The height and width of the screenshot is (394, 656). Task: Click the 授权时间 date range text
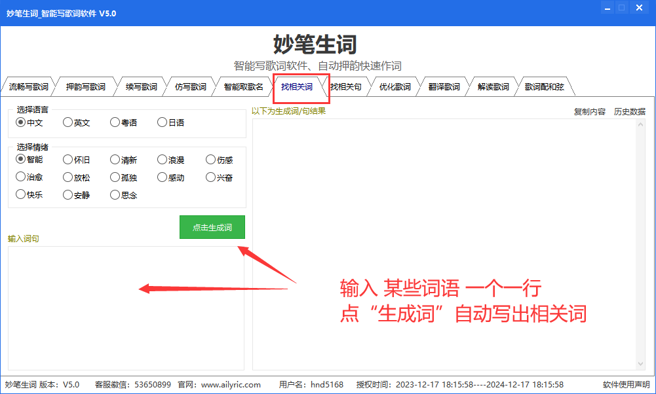click(460, 384)
